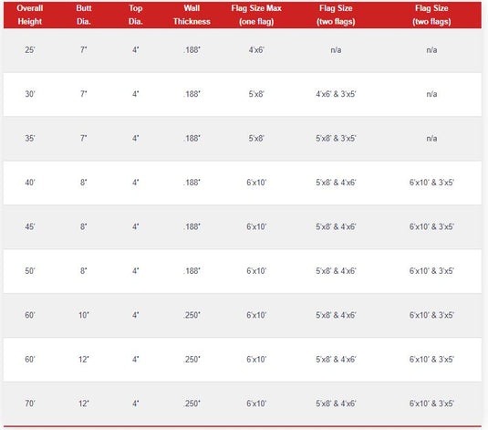Click 6'x10' & 3'x5' in the 40' row
The image size is (488, 430).
point(431,183)
